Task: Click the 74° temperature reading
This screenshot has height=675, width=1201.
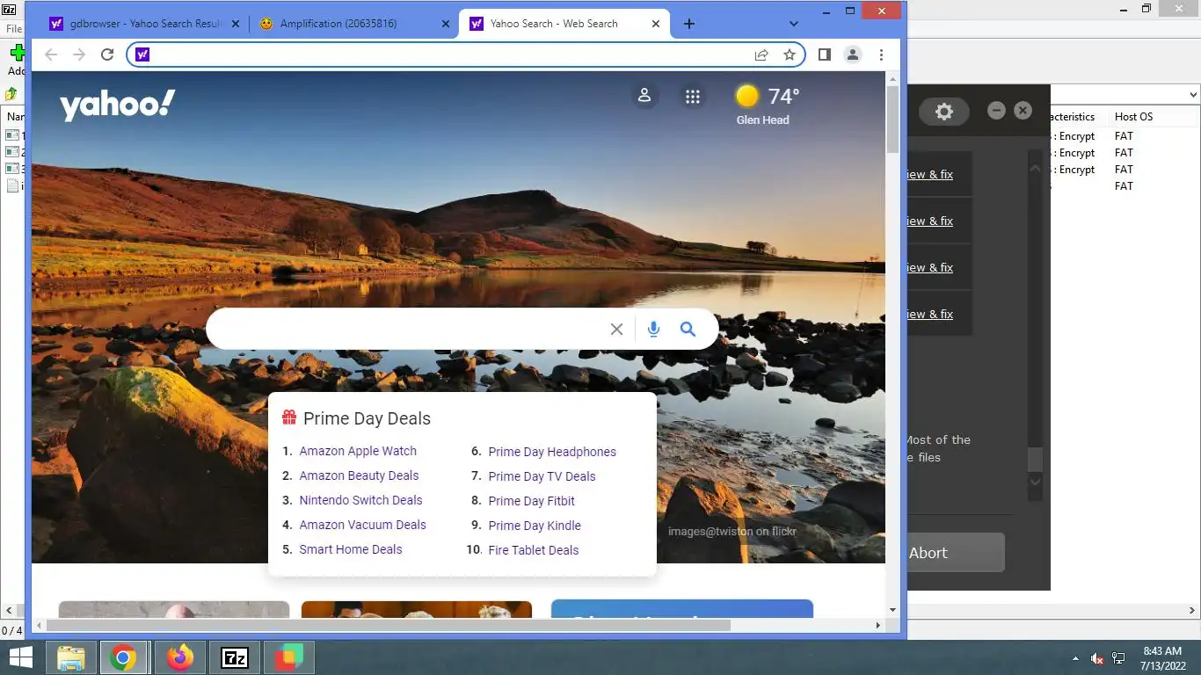Action: pos(783,96)
